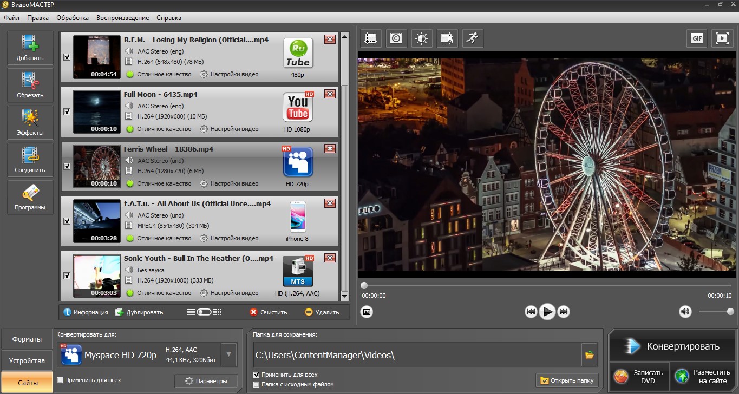Click the Myspace HD 720p icon on Ferris Wheel
The image size is (739, 394).
[x=298, y=161]
